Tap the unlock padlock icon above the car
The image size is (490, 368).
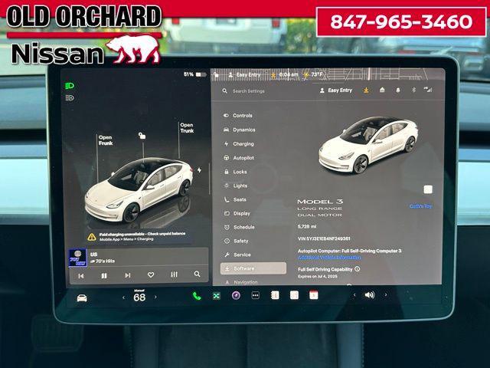tap(142, 136)
